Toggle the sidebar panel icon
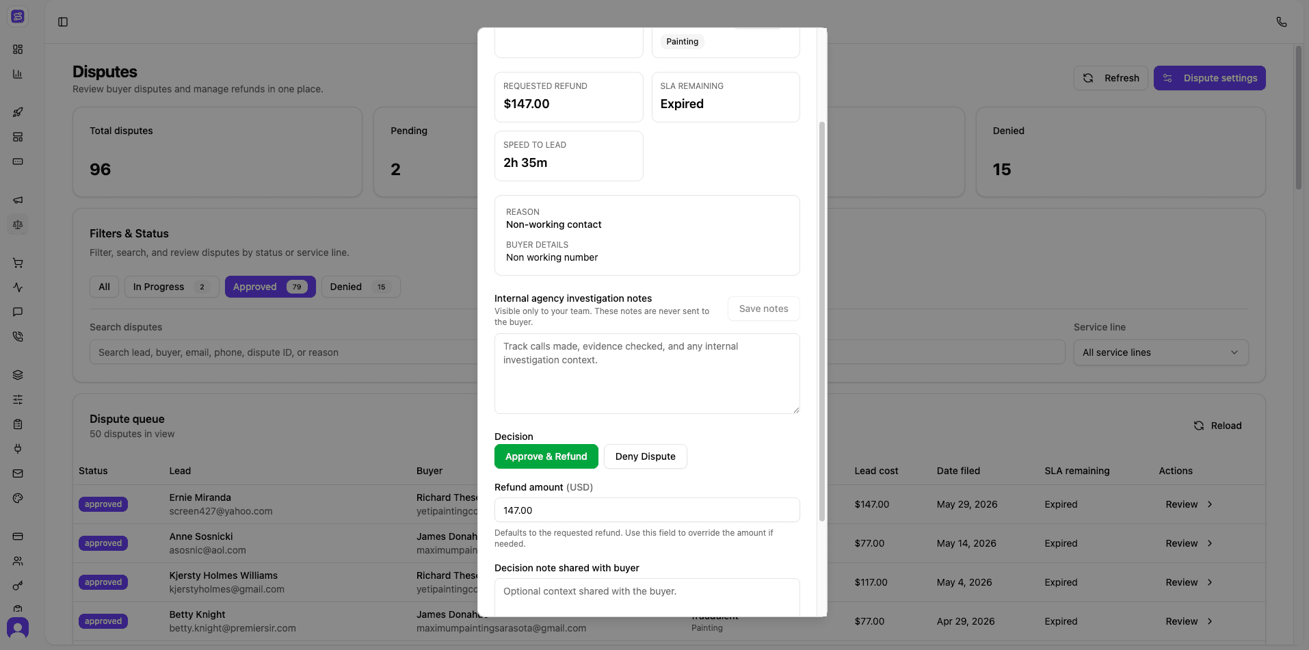The image size is (1309, 650). coord(63,22)
